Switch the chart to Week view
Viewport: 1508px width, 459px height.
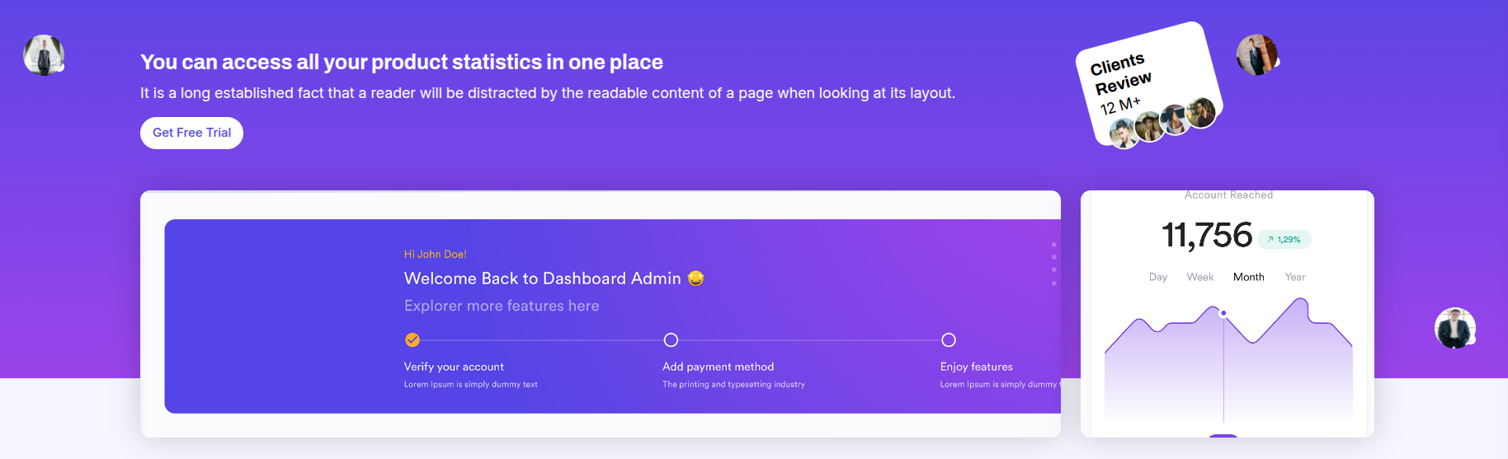point(1199,277)
